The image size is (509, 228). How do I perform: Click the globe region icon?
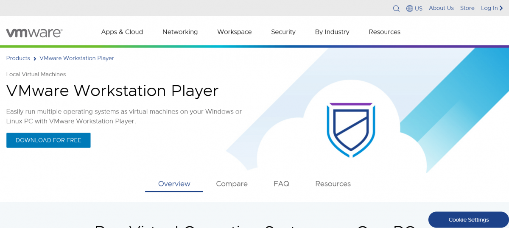409,8
